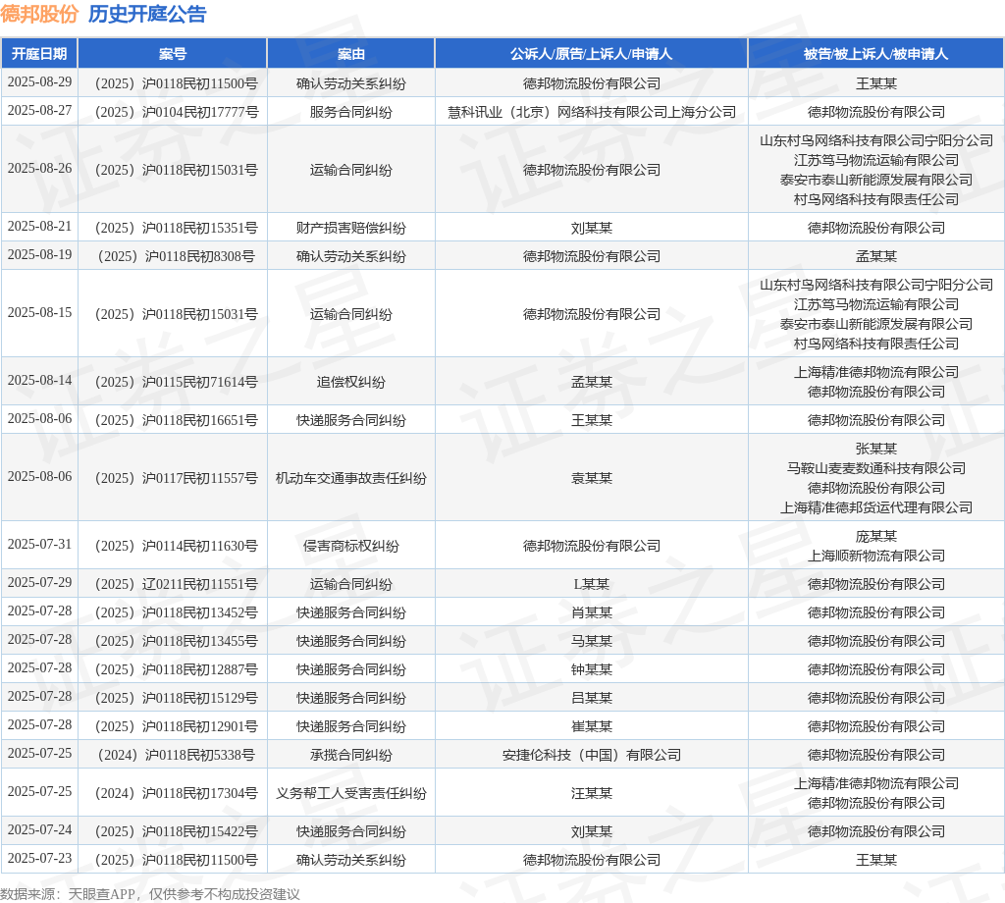The height and width of the screenshot is (903, 1005).
Task: Click plaintiff 慧科讯业（北京）网络科技有限公司上海分公司
Action: [x=591, y=112]
